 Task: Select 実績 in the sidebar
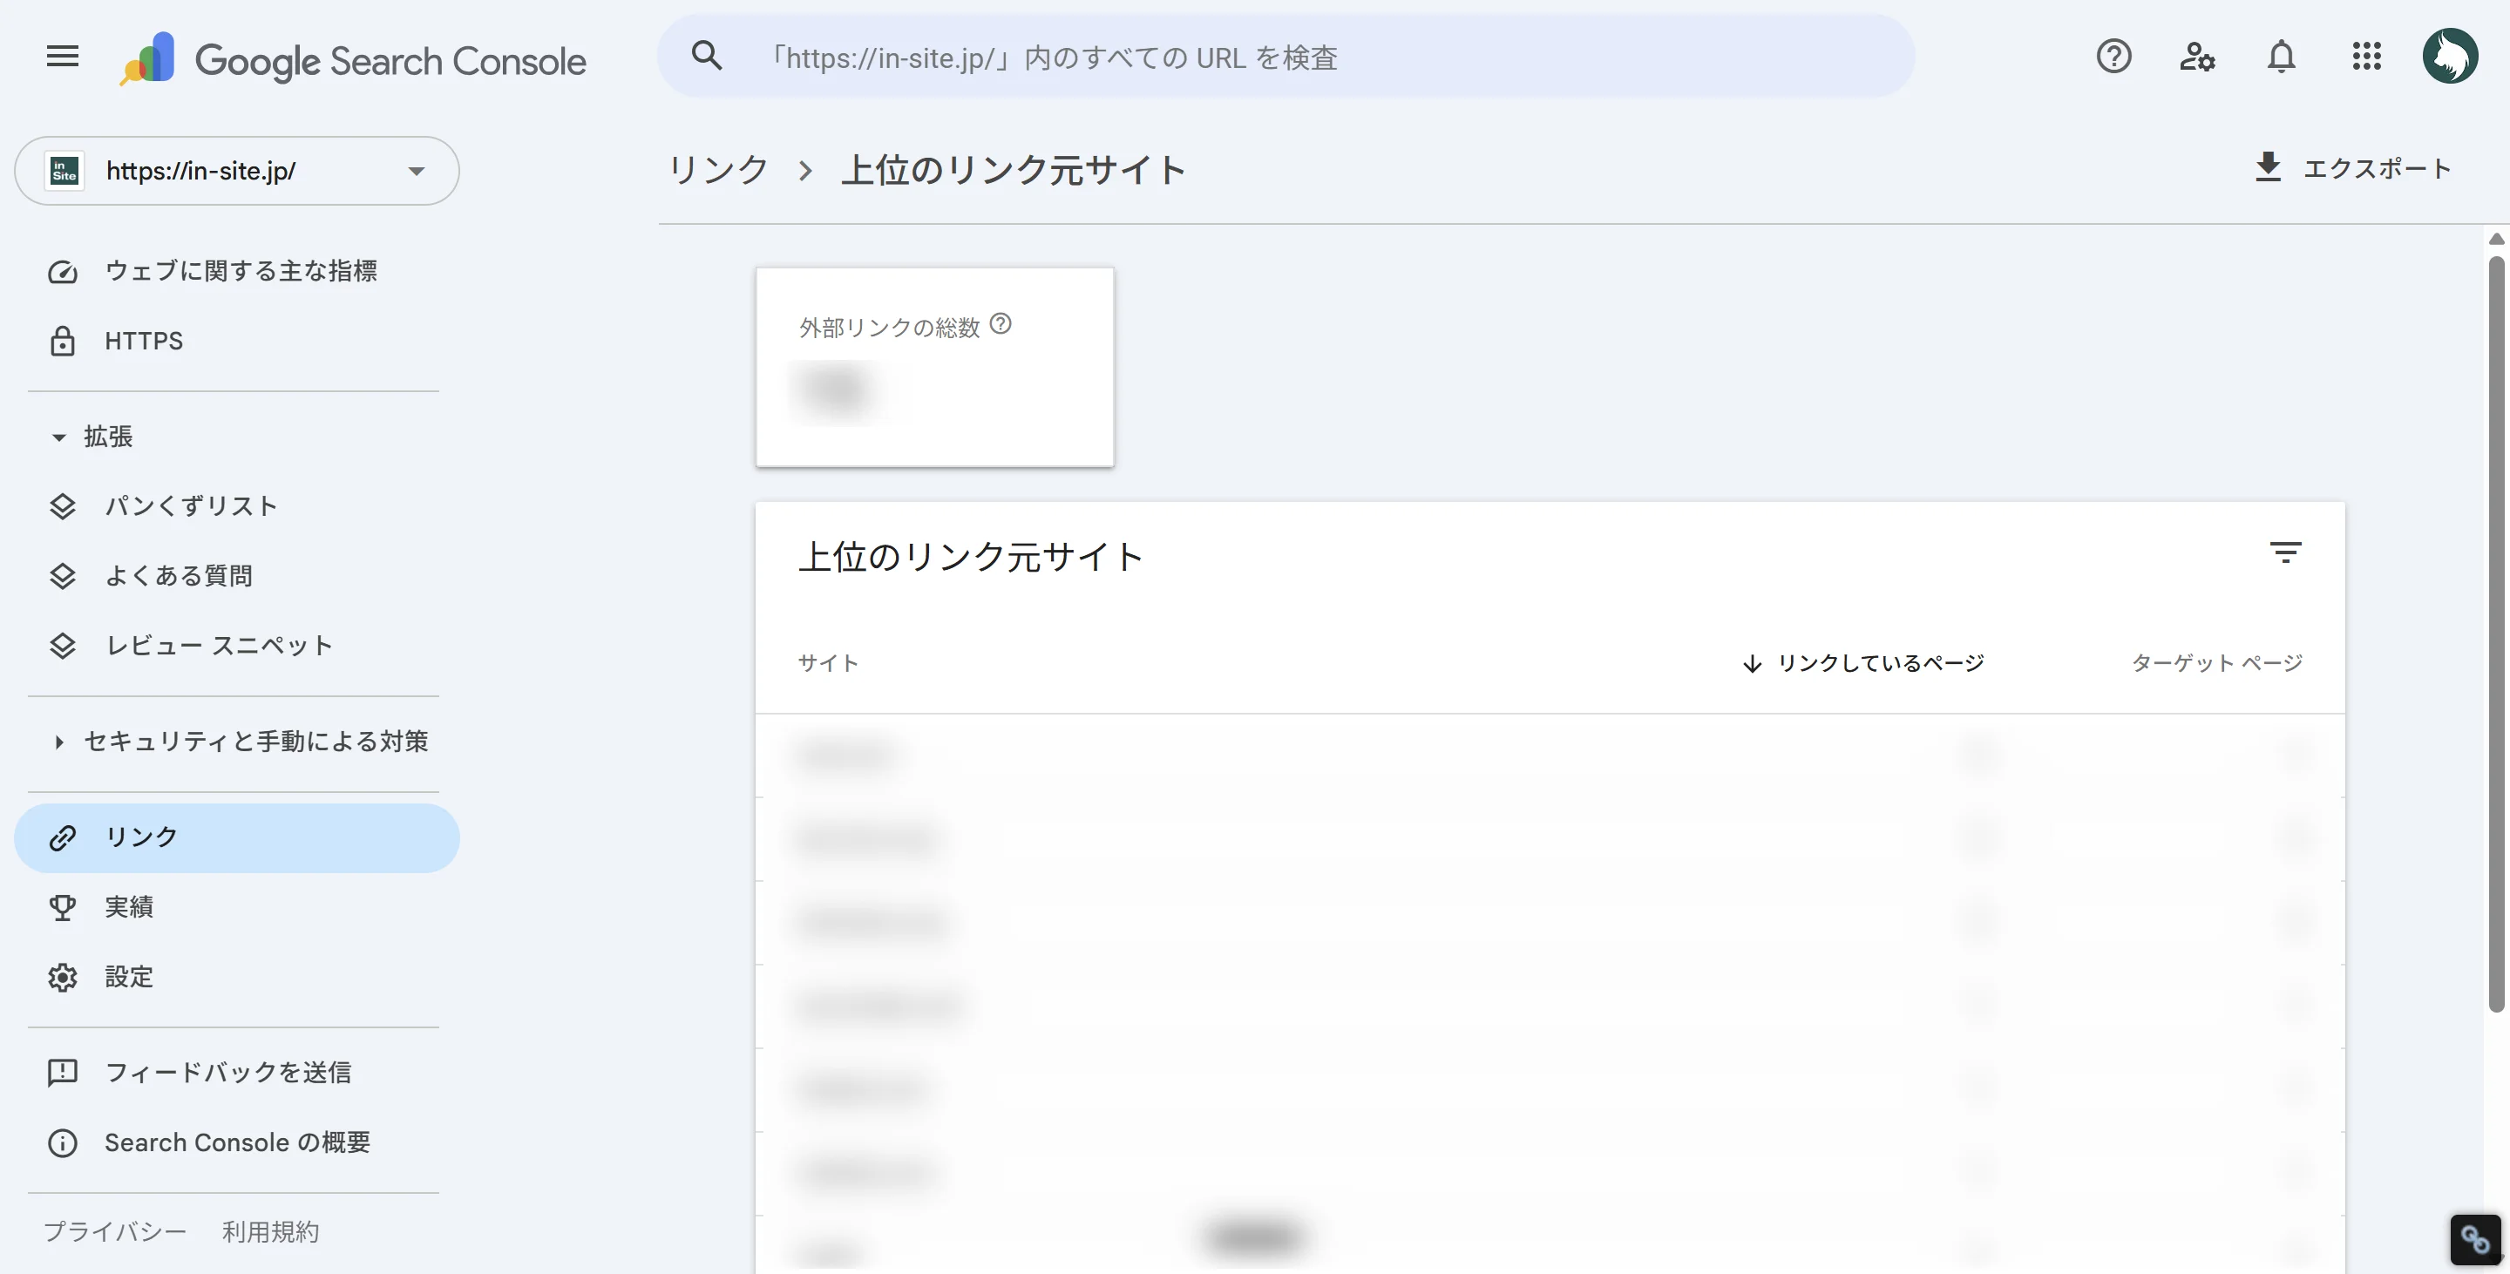tap(129, 907)
